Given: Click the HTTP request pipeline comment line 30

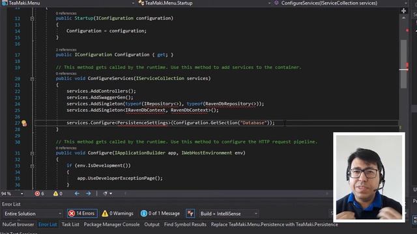Looking at the screenshot, I should click(x=187, y=142).
